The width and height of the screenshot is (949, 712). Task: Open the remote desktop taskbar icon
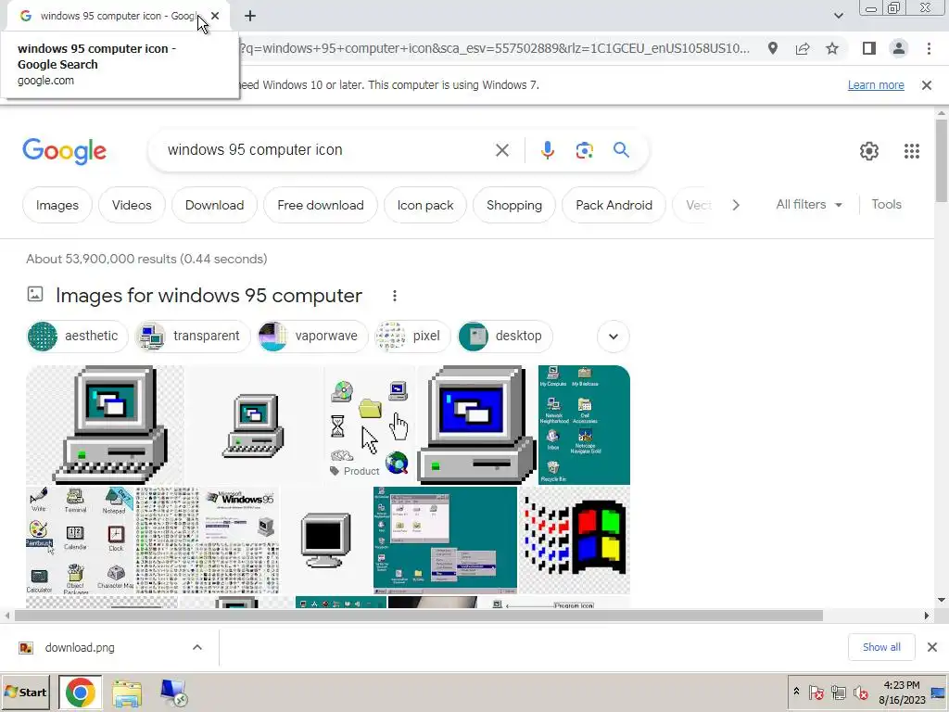173,693
